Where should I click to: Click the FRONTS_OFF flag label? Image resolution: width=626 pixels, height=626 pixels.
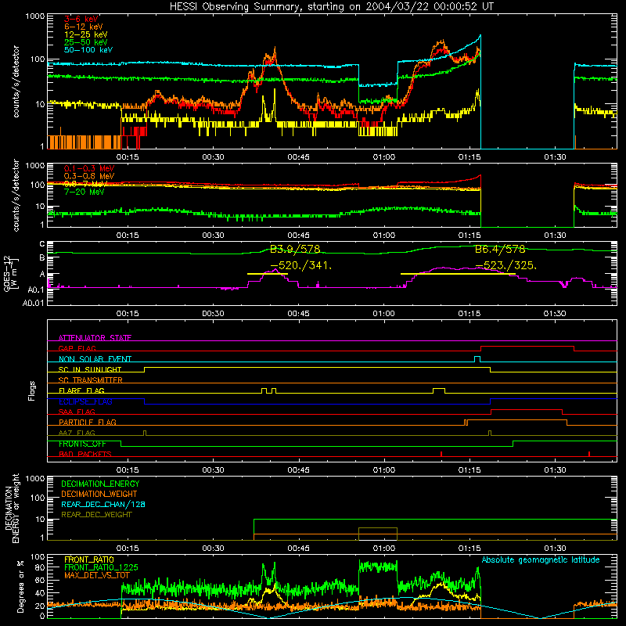pos(82,444)
